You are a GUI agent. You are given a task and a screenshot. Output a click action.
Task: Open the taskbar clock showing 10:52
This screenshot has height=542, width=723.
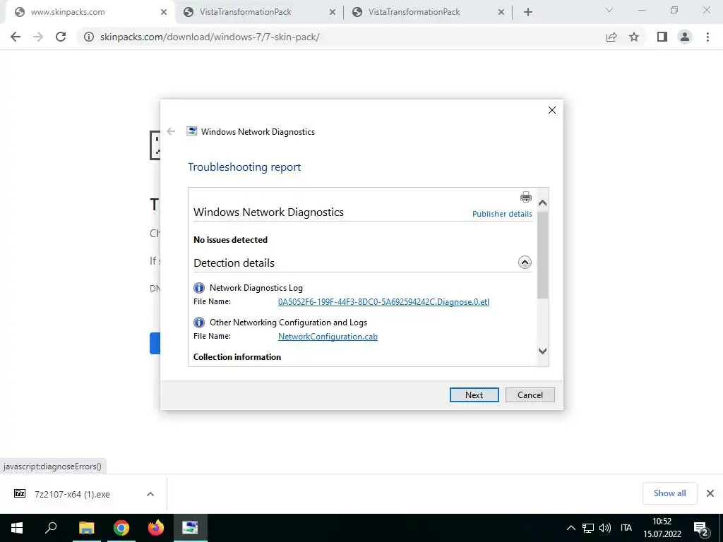[x=662, y=528]
